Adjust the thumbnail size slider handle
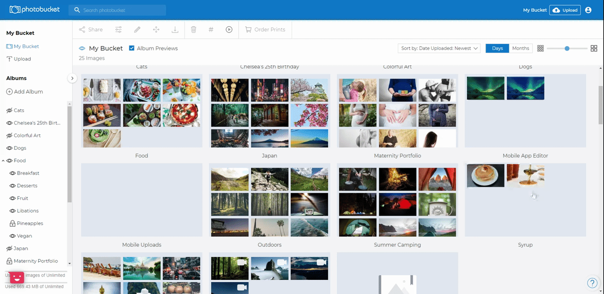This screenshot has height=294, width=604. [567, 49]
